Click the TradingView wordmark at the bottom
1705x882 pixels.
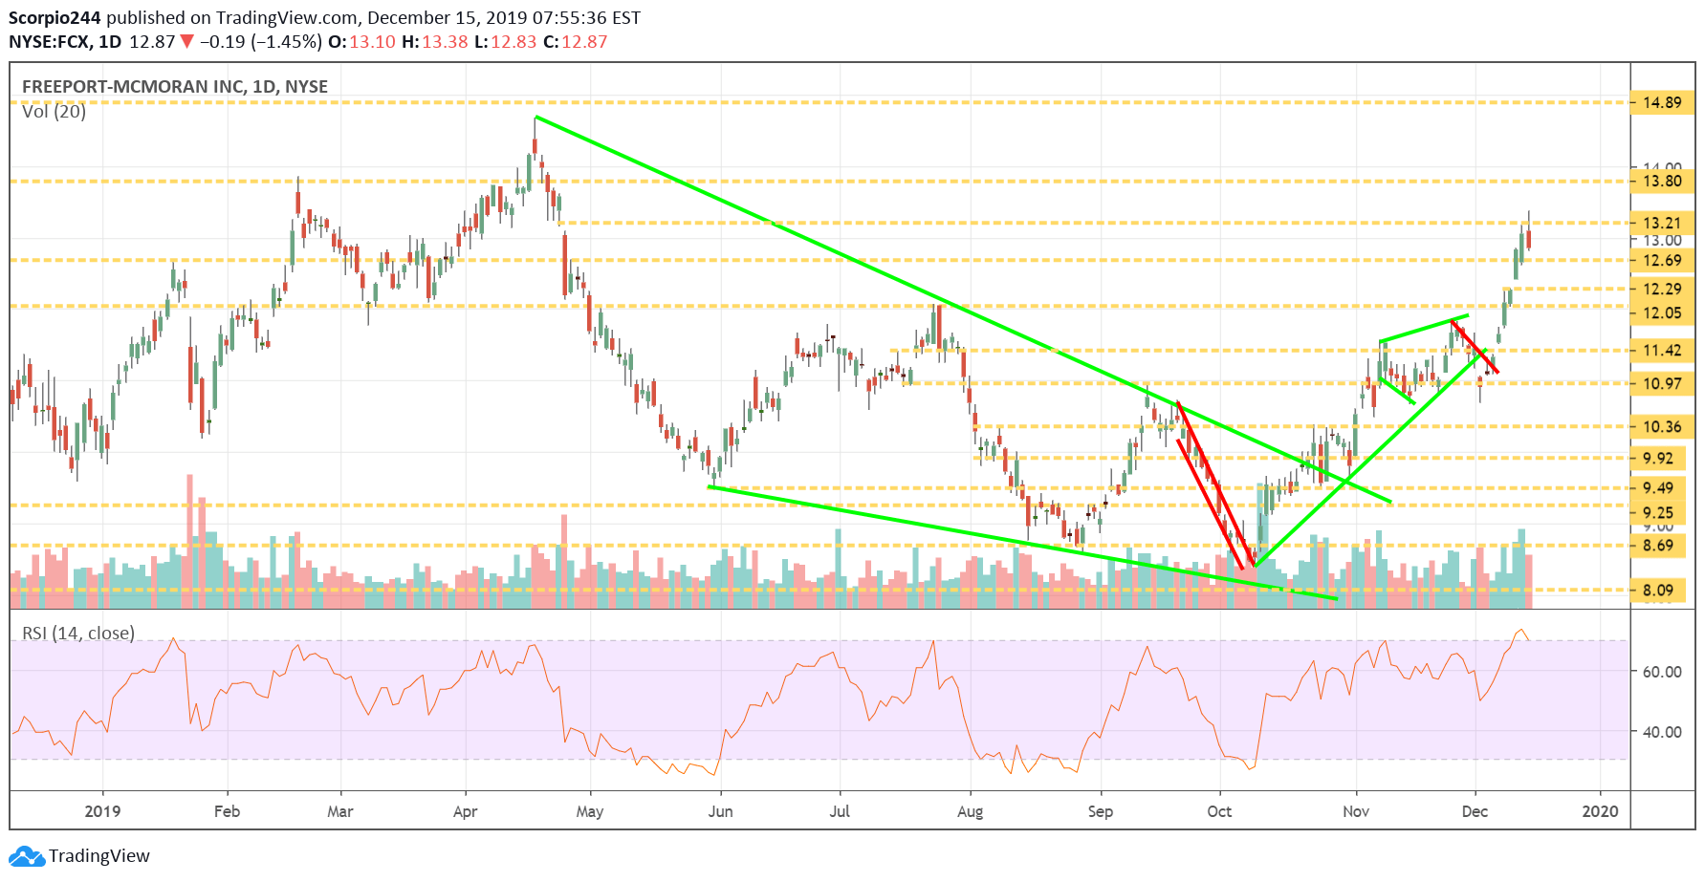[x=99, y=856]
